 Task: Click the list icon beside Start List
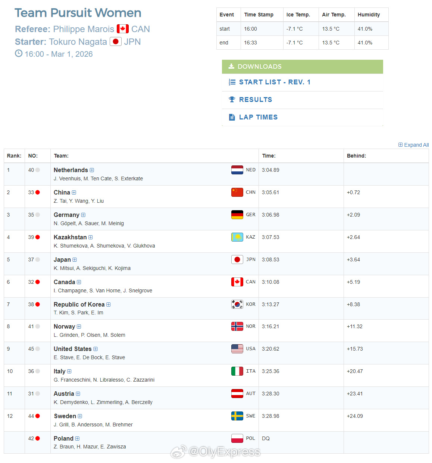(232, 82)
